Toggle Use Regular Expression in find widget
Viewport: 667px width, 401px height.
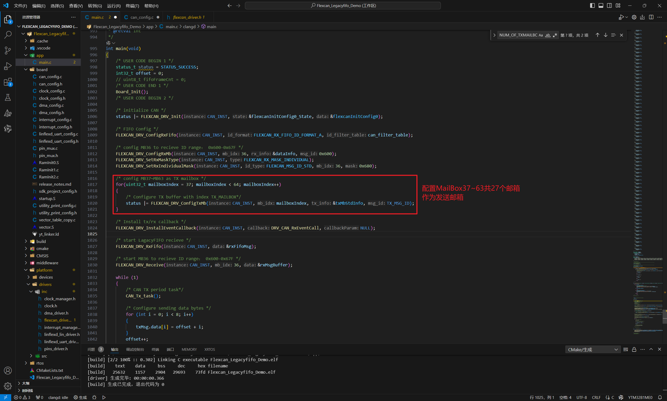click(x=555, y=35)
